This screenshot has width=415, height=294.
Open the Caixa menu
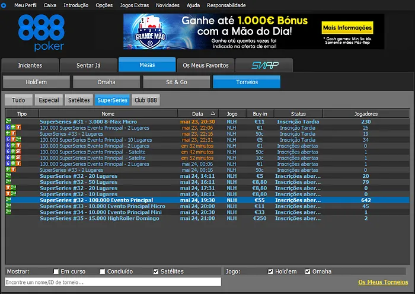pyautogui.click(x=50, y=5)
